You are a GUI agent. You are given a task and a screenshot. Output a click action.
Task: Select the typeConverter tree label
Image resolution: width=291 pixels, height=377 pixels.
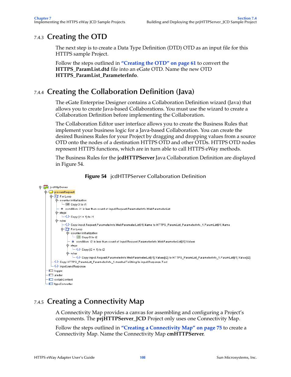pos(63,284)
